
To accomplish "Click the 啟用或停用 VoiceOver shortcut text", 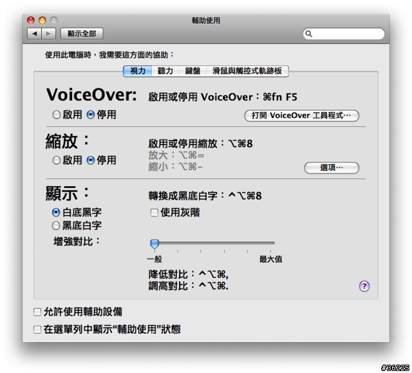I will tap(223, 97).
